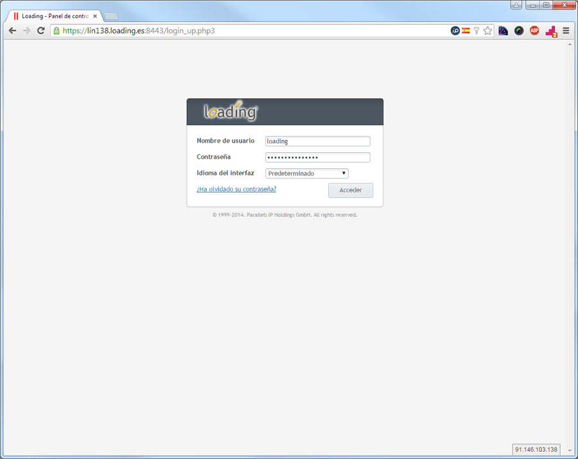Click the Spanish flag icon in address bar
The height and width of the screenshot is (459, 578).
466,31
